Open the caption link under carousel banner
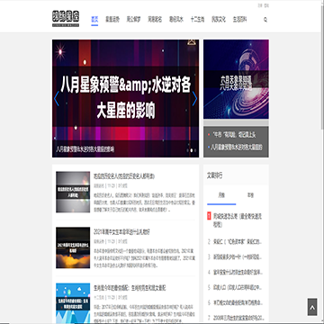 (85, 148)
